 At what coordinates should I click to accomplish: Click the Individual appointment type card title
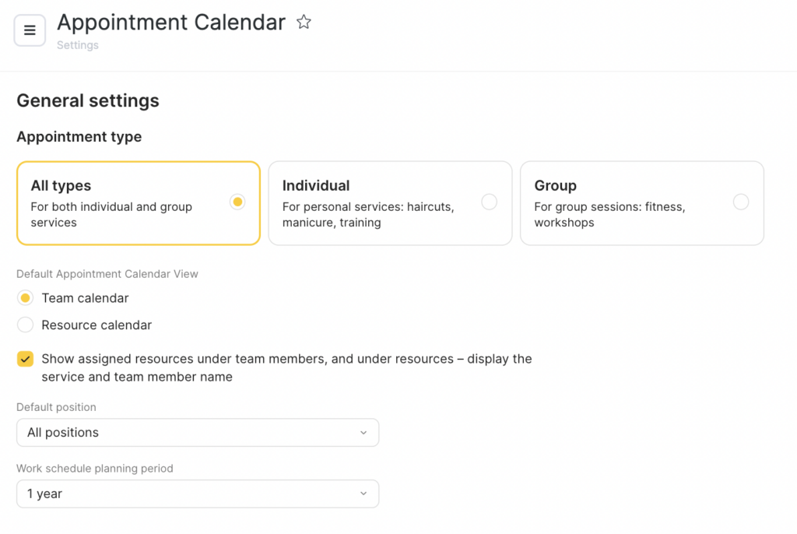316,185
